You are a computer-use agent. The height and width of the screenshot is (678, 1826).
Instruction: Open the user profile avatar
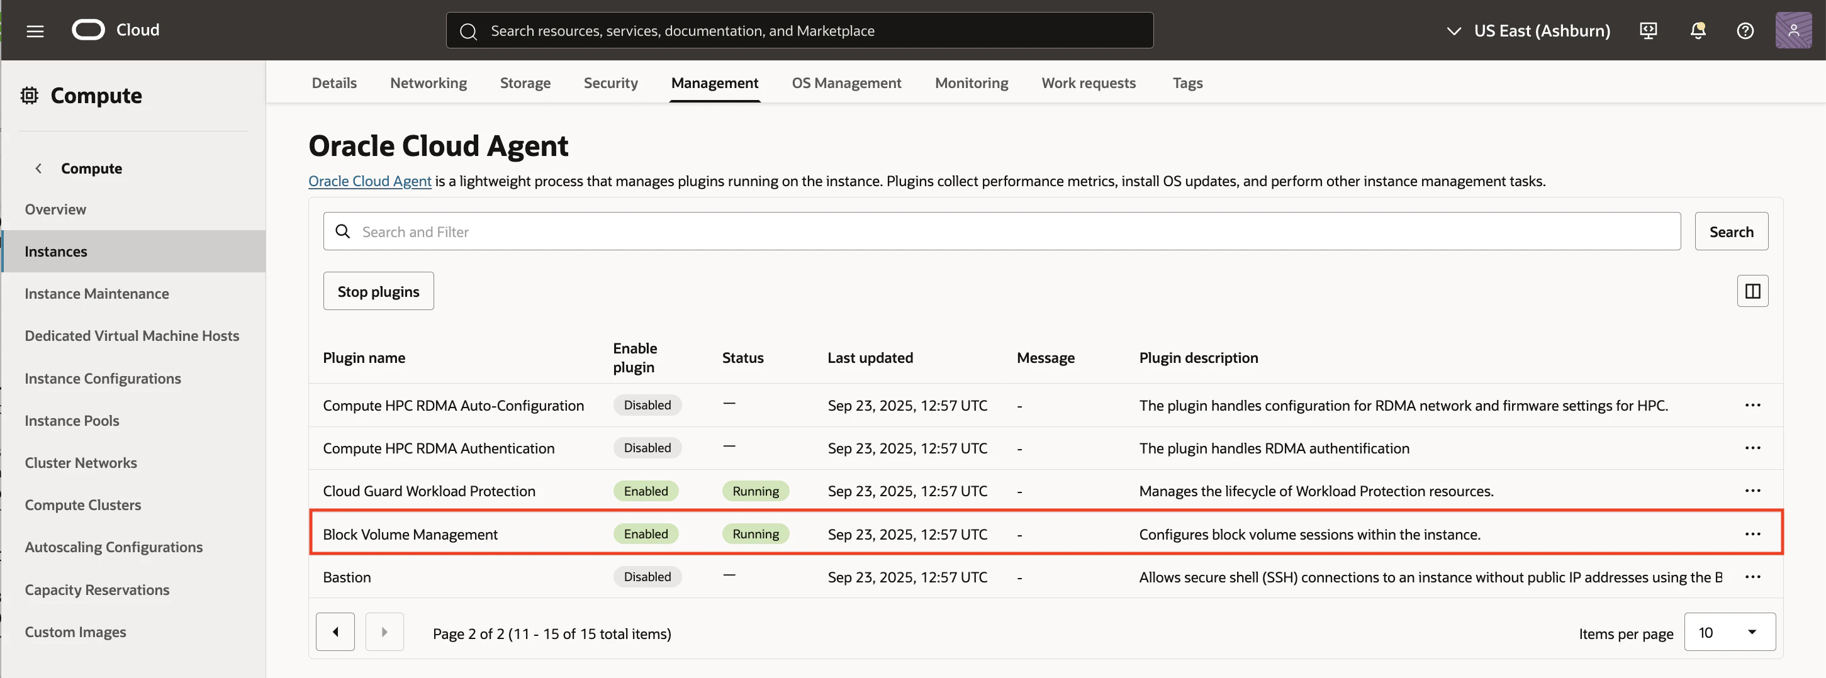coord(1793,30)
